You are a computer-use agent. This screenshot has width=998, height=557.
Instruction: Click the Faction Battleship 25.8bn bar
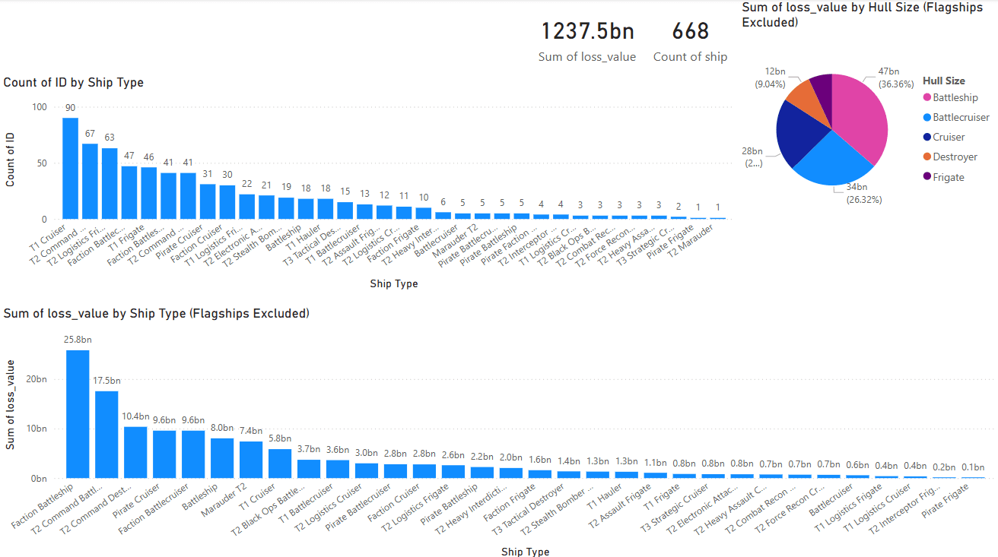(x=78, y=414)
